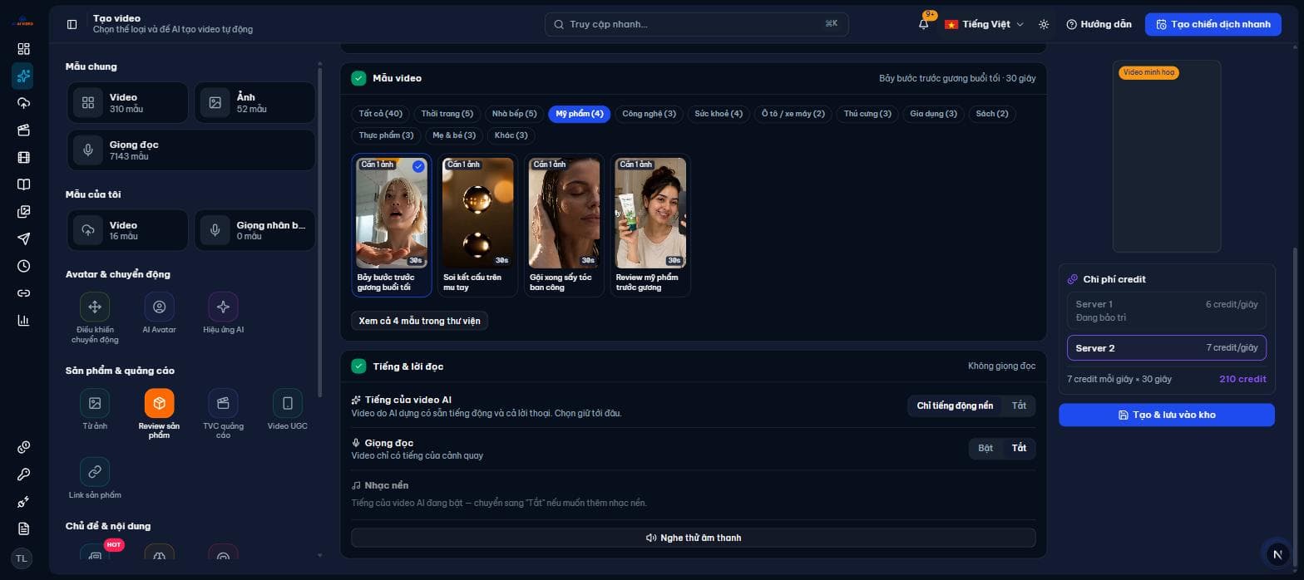Open the plug integrations icon in sidebar
Screen dimensions: 1304x580
[23, 502]
